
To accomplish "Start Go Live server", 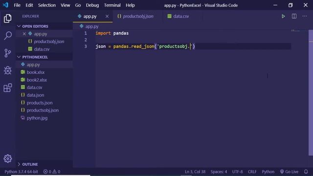I will 289,172.
